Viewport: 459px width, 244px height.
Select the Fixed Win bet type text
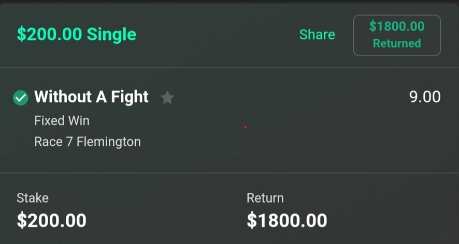click(62, 120)
